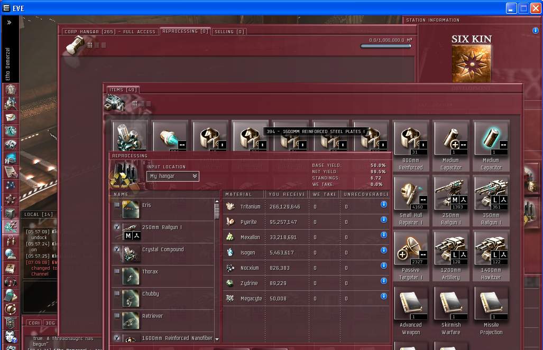
Task: Open the character portrait in the sidebar
Action: click(11, 90)
